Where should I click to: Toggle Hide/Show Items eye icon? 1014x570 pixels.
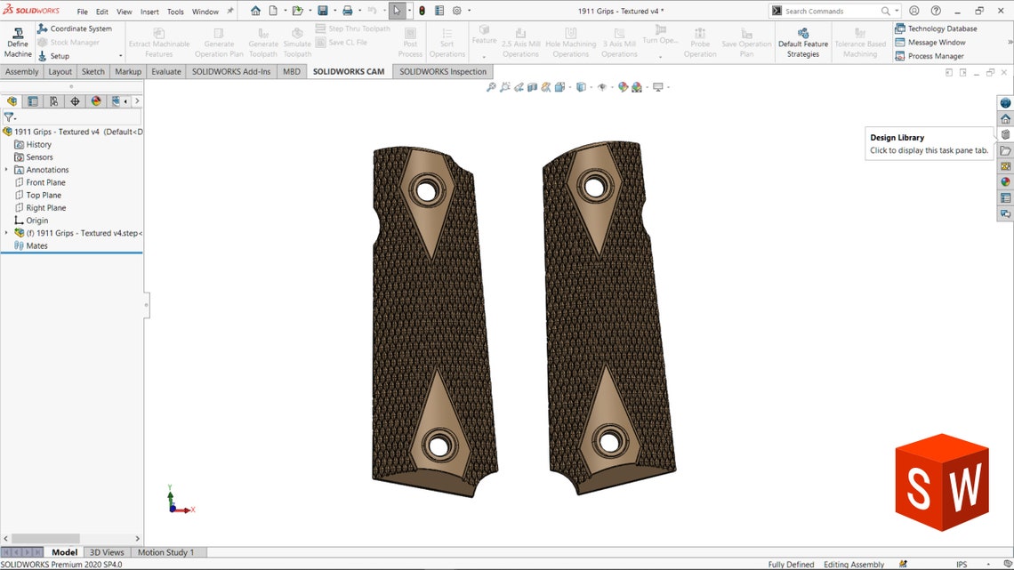603,86
